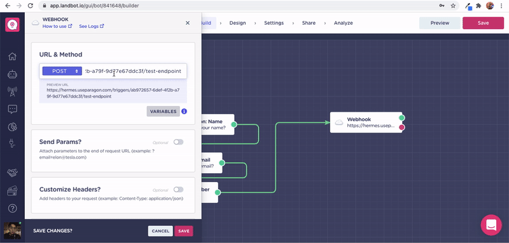Click the Customize Headers? heading
Image resolution: width=509 pixels, height=243 pixels.
pyautogui.click(x=70, y=190)
